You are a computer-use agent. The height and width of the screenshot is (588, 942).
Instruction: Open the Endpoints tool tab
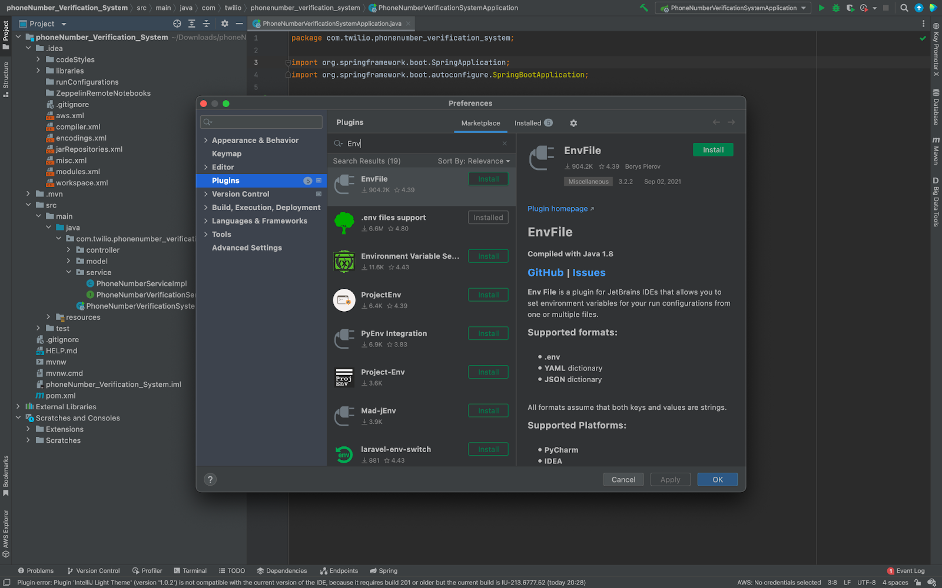339,570
